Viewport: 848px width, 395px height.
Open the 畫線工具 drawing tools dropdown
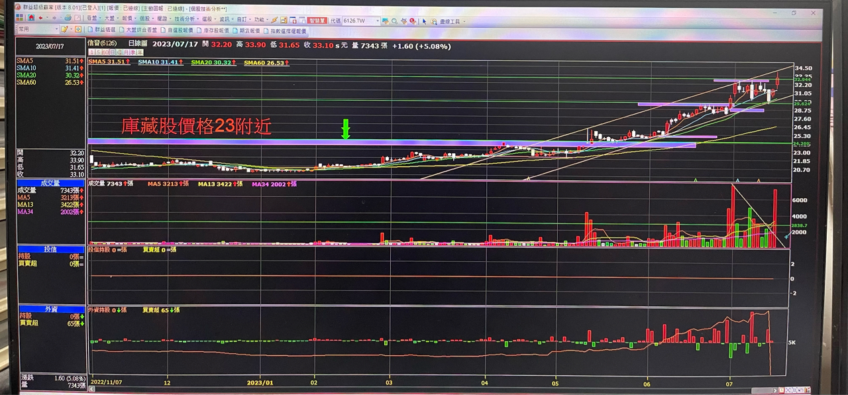(x=451, y=21)
